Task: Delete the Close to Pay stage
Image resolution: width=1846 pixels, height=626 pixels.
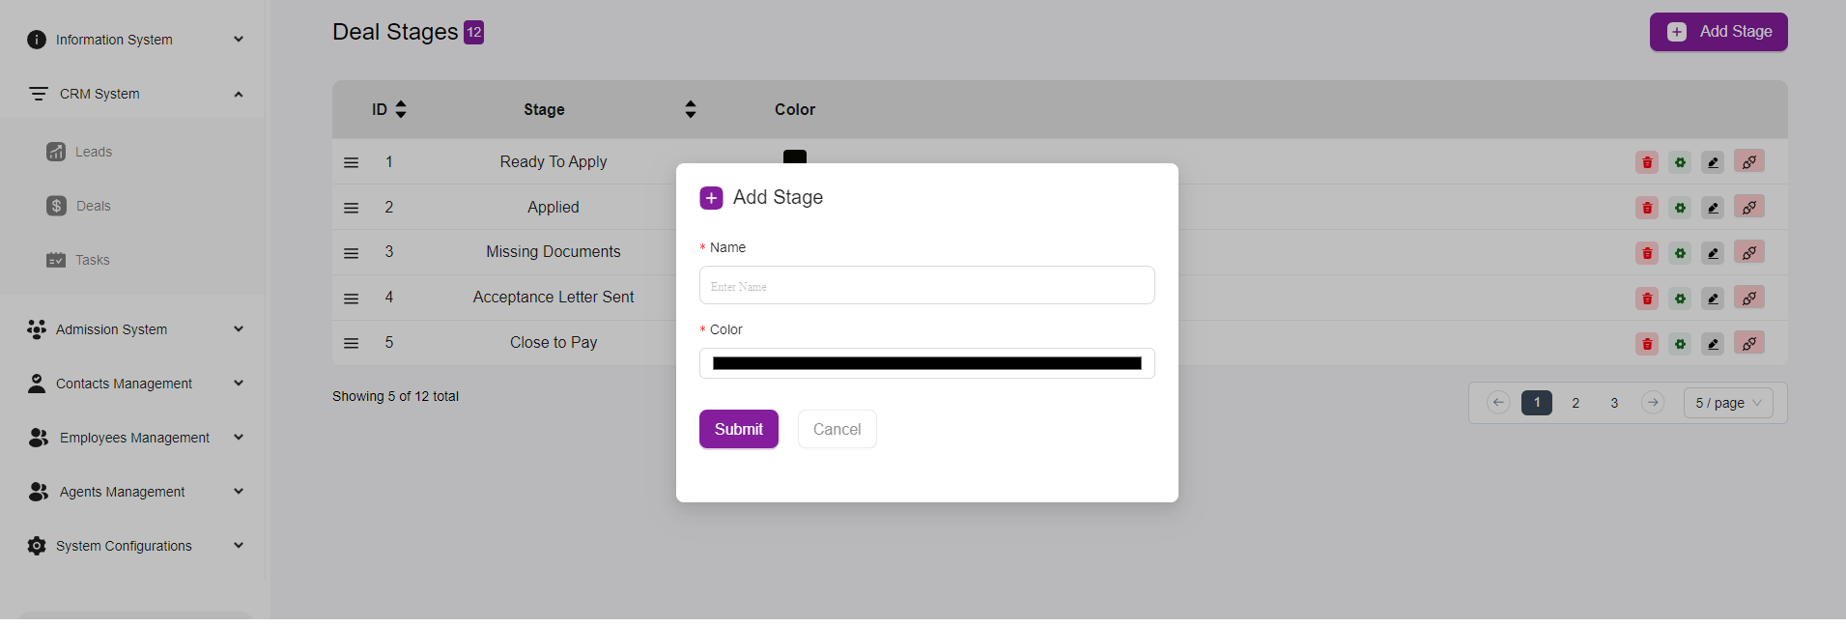Action: 1647,344
